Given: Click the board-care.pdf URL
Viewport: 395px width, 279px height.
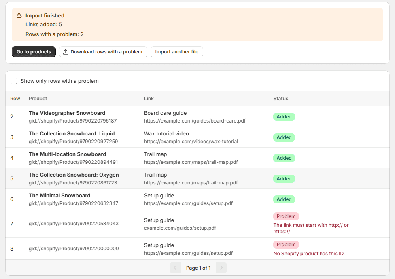Looking at the screenshot, I should pos(195,121).
